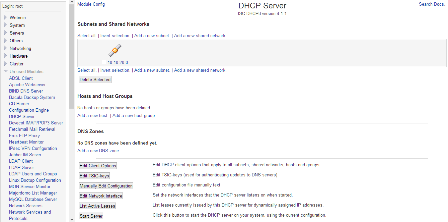The image size is (448, 222).
Task: Open the 10.10.20.0 subnet icon
Action: point(115,50)
